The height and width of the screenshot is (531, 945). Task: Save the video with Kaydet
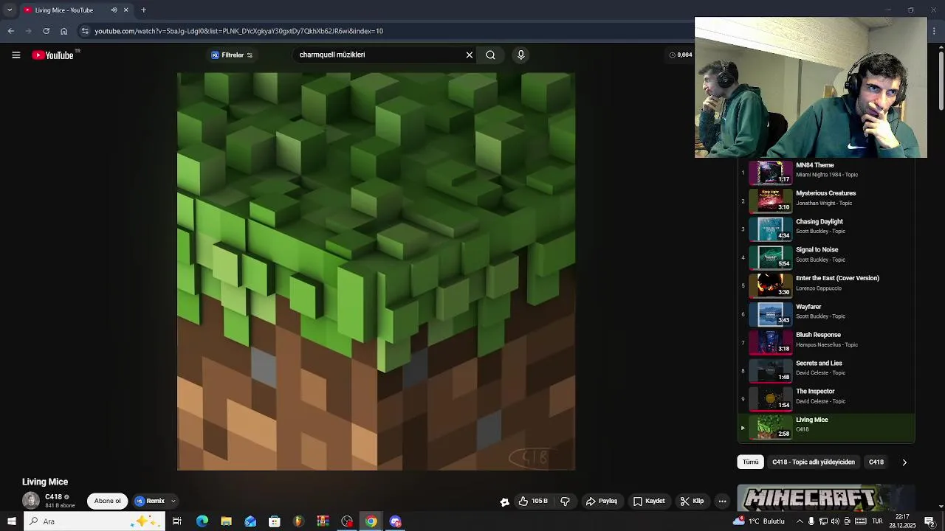(649, 501)
